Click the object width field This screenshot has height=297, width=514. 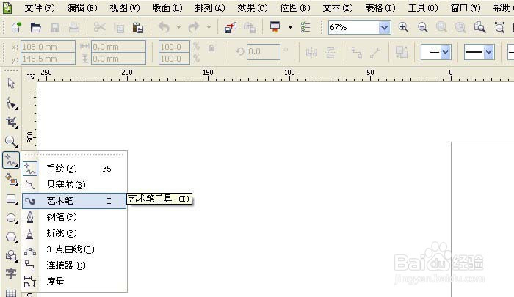click(118, 47)
